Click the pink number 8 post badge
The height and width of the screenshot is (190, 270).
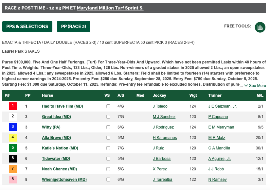point(13,180)
